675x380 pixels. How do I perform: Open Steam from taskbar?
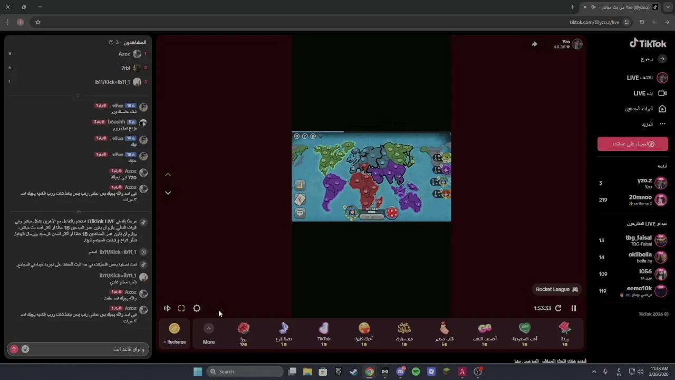click(x=353, y=372)
